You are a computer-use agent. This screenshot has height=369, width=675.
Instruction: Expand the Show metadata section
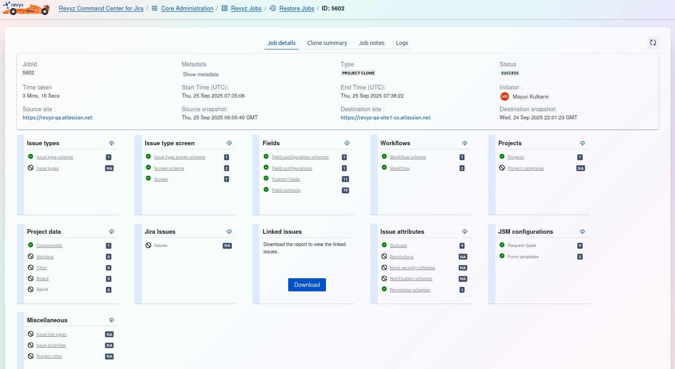(200, 74)
